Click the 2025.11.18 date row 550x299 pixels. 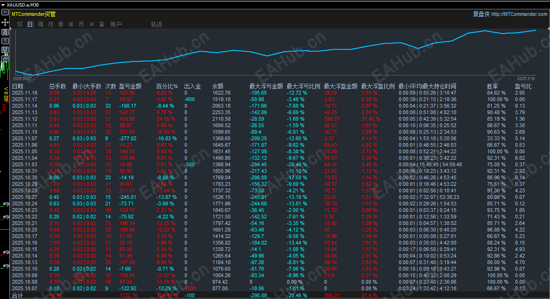coord(25,93)
